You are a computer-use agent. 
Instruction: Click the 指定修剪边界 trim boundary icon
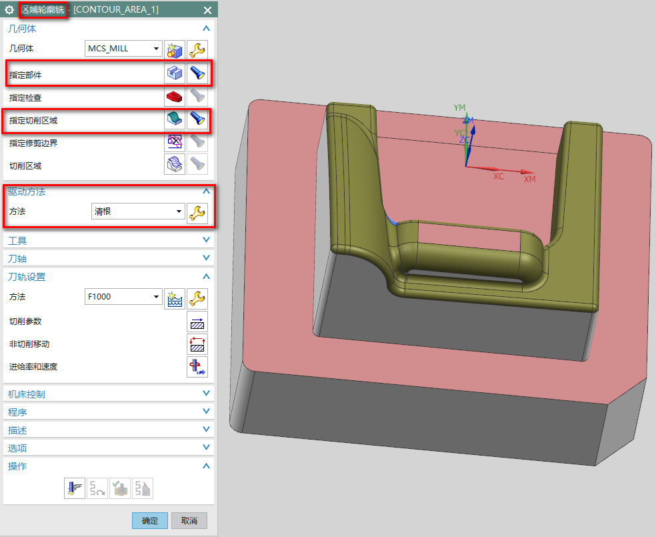click(x=175, y=141)
